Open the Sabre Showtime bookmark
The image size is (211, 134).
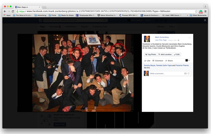point(107,15)
